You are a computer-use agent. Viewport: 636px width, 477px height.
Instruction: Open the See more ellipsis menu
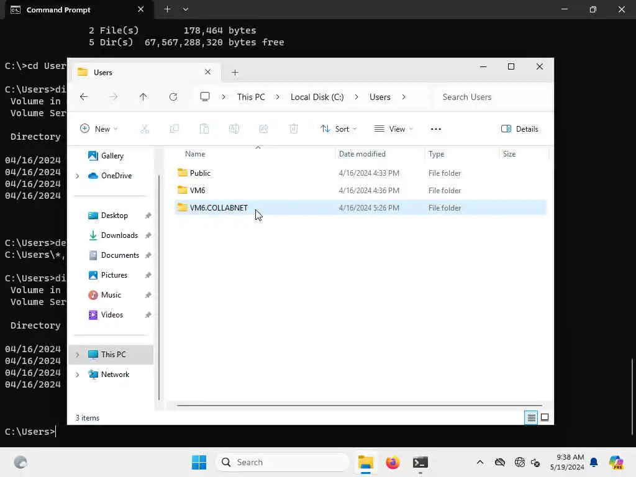pyautogui.click(x=435, y=129)
